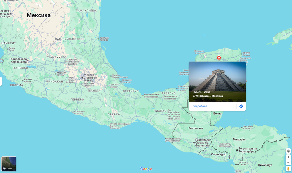292x173 pixels.
Task: Click the САН-ЛУИС-ПОТОСИ state label
Action: click(x=70, y=39)
